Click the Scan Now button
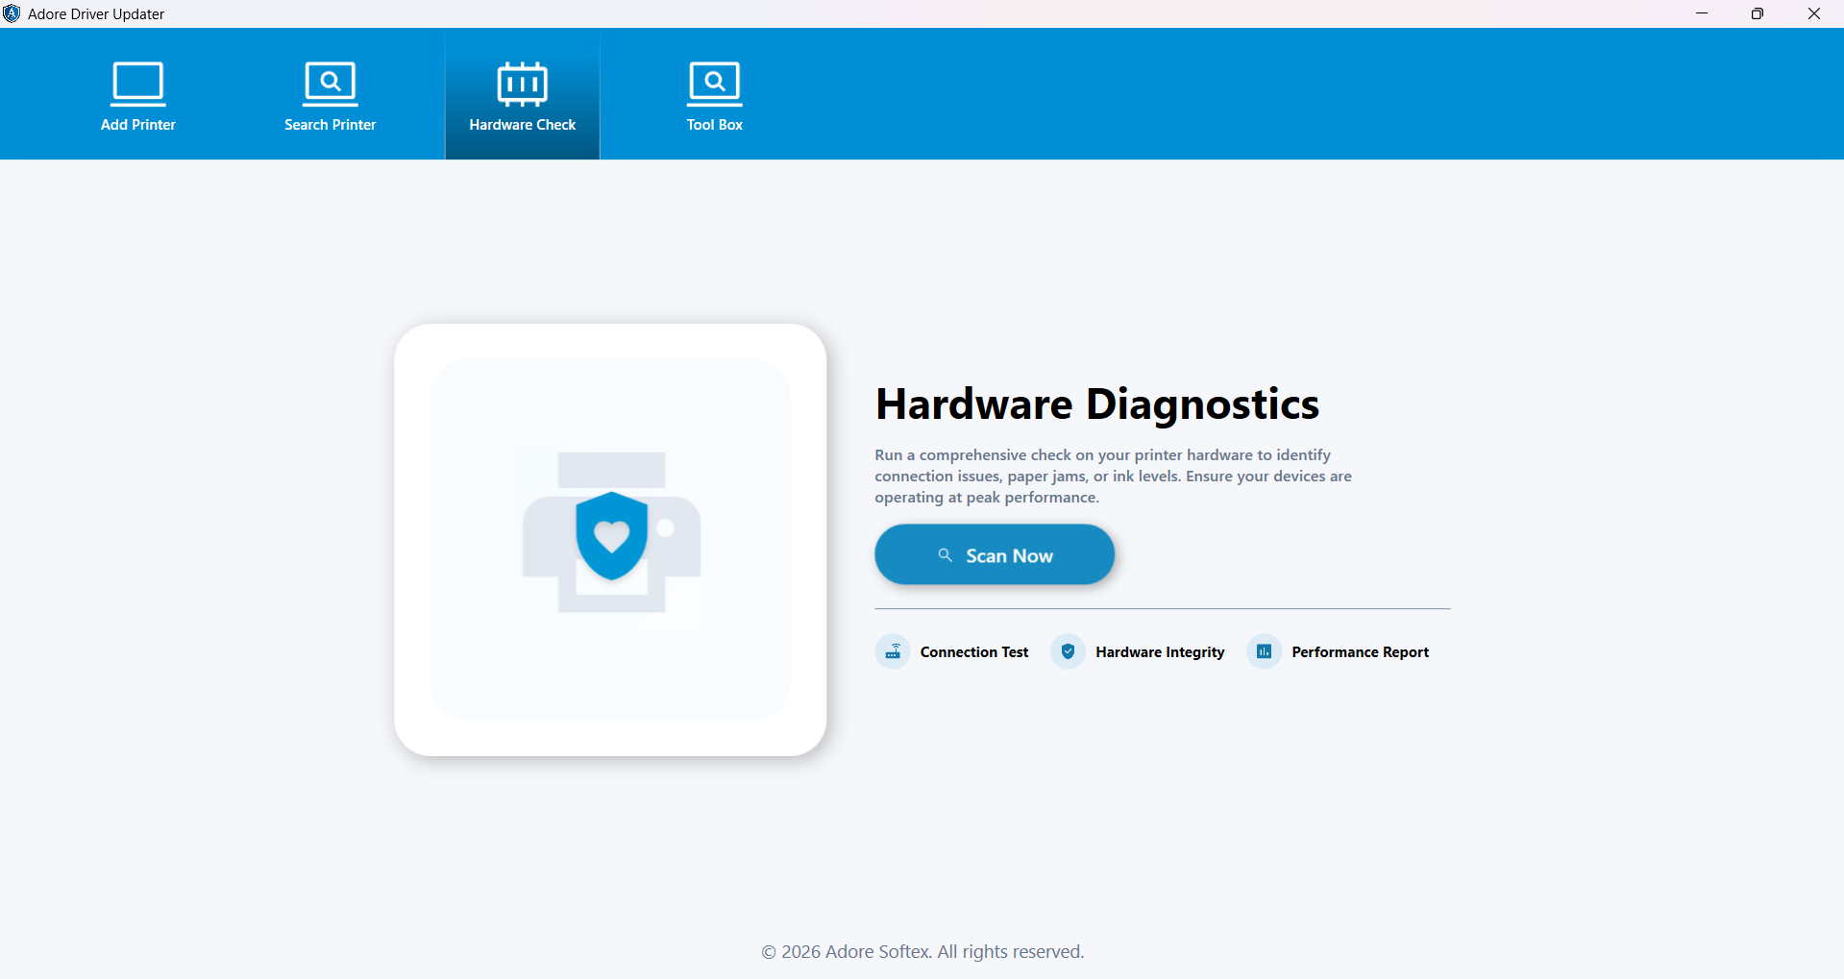Image resolution: width=1844 pixels, height=979 pixels. tap(995, 554)
